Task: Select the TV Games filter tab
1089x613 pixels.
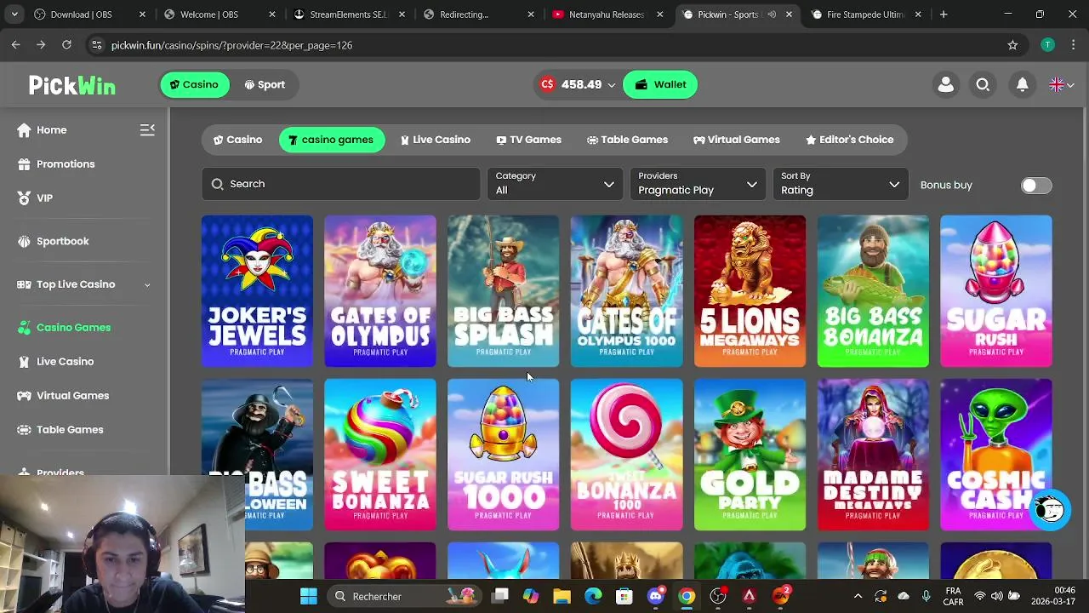Action: click(528, 140)
